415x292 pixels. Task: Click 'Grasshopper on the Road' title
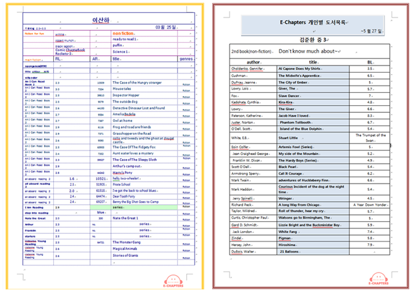(132, 134)
